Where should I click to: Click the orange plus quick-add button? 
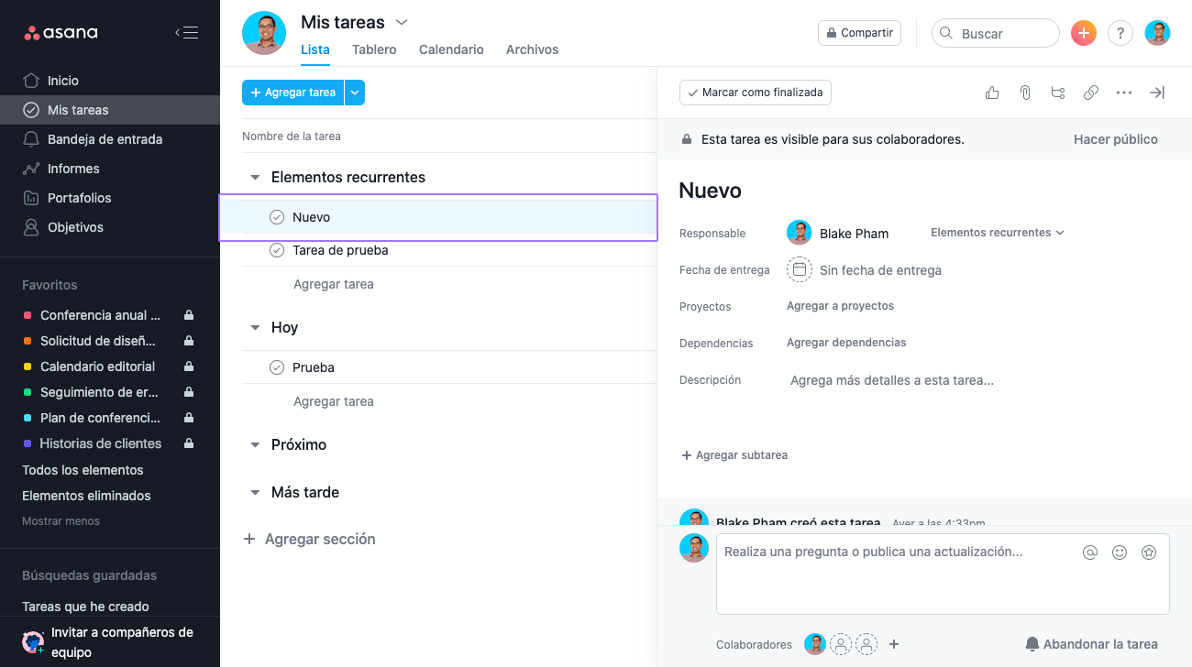(1084, 33)
